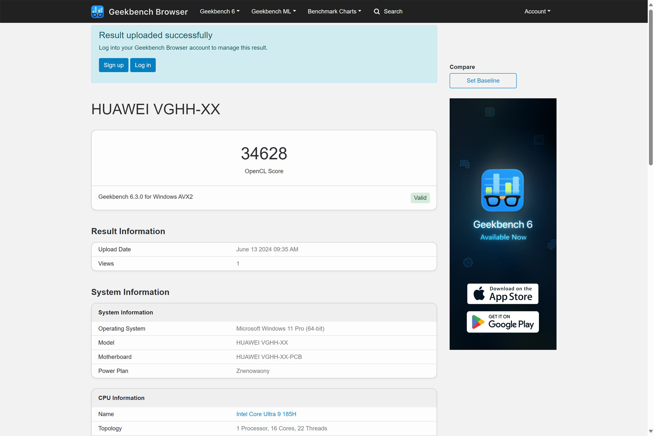Click the Sign up button
654x436 pixels.
point(113,65)
